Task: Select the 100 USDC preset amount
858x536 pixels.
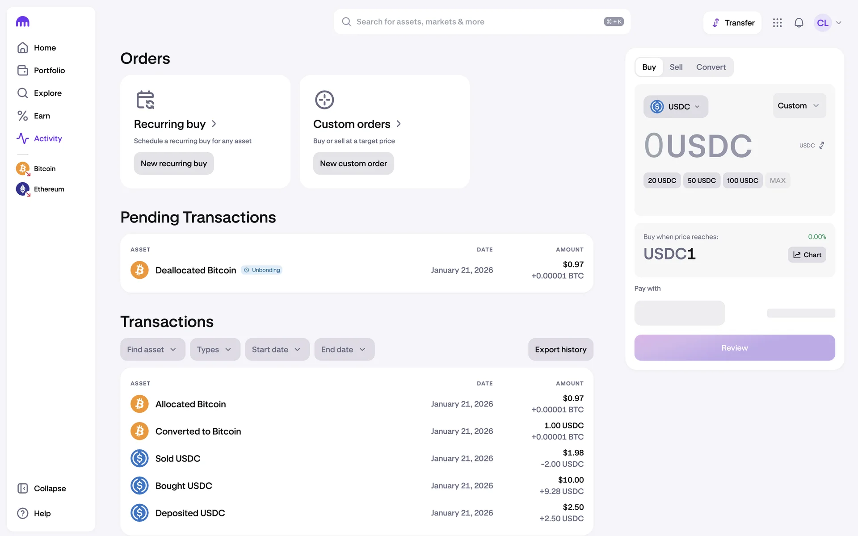Action: (x=742, y=180)
